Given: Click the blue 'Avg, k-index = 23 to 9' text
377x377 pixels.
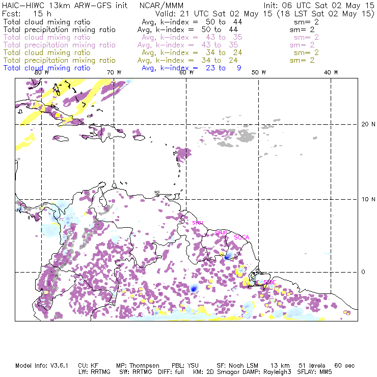Looking at the screenshot, I should 192,68.
